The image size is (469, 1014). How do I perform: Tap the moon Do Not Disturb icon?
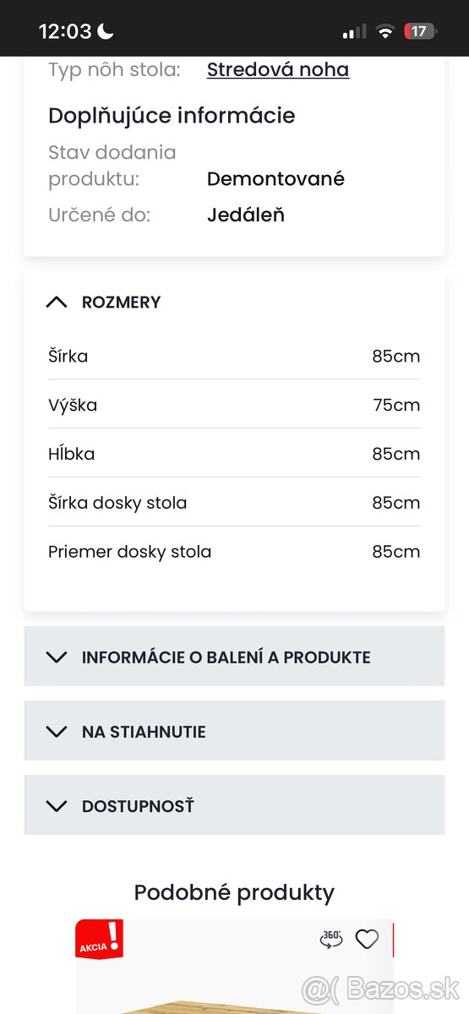[x=106, y=31]
